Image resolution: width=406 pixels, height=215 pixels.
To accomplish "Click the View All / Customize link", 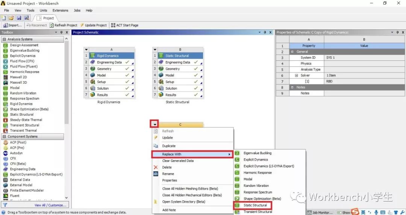I will (x=50, y=205).
